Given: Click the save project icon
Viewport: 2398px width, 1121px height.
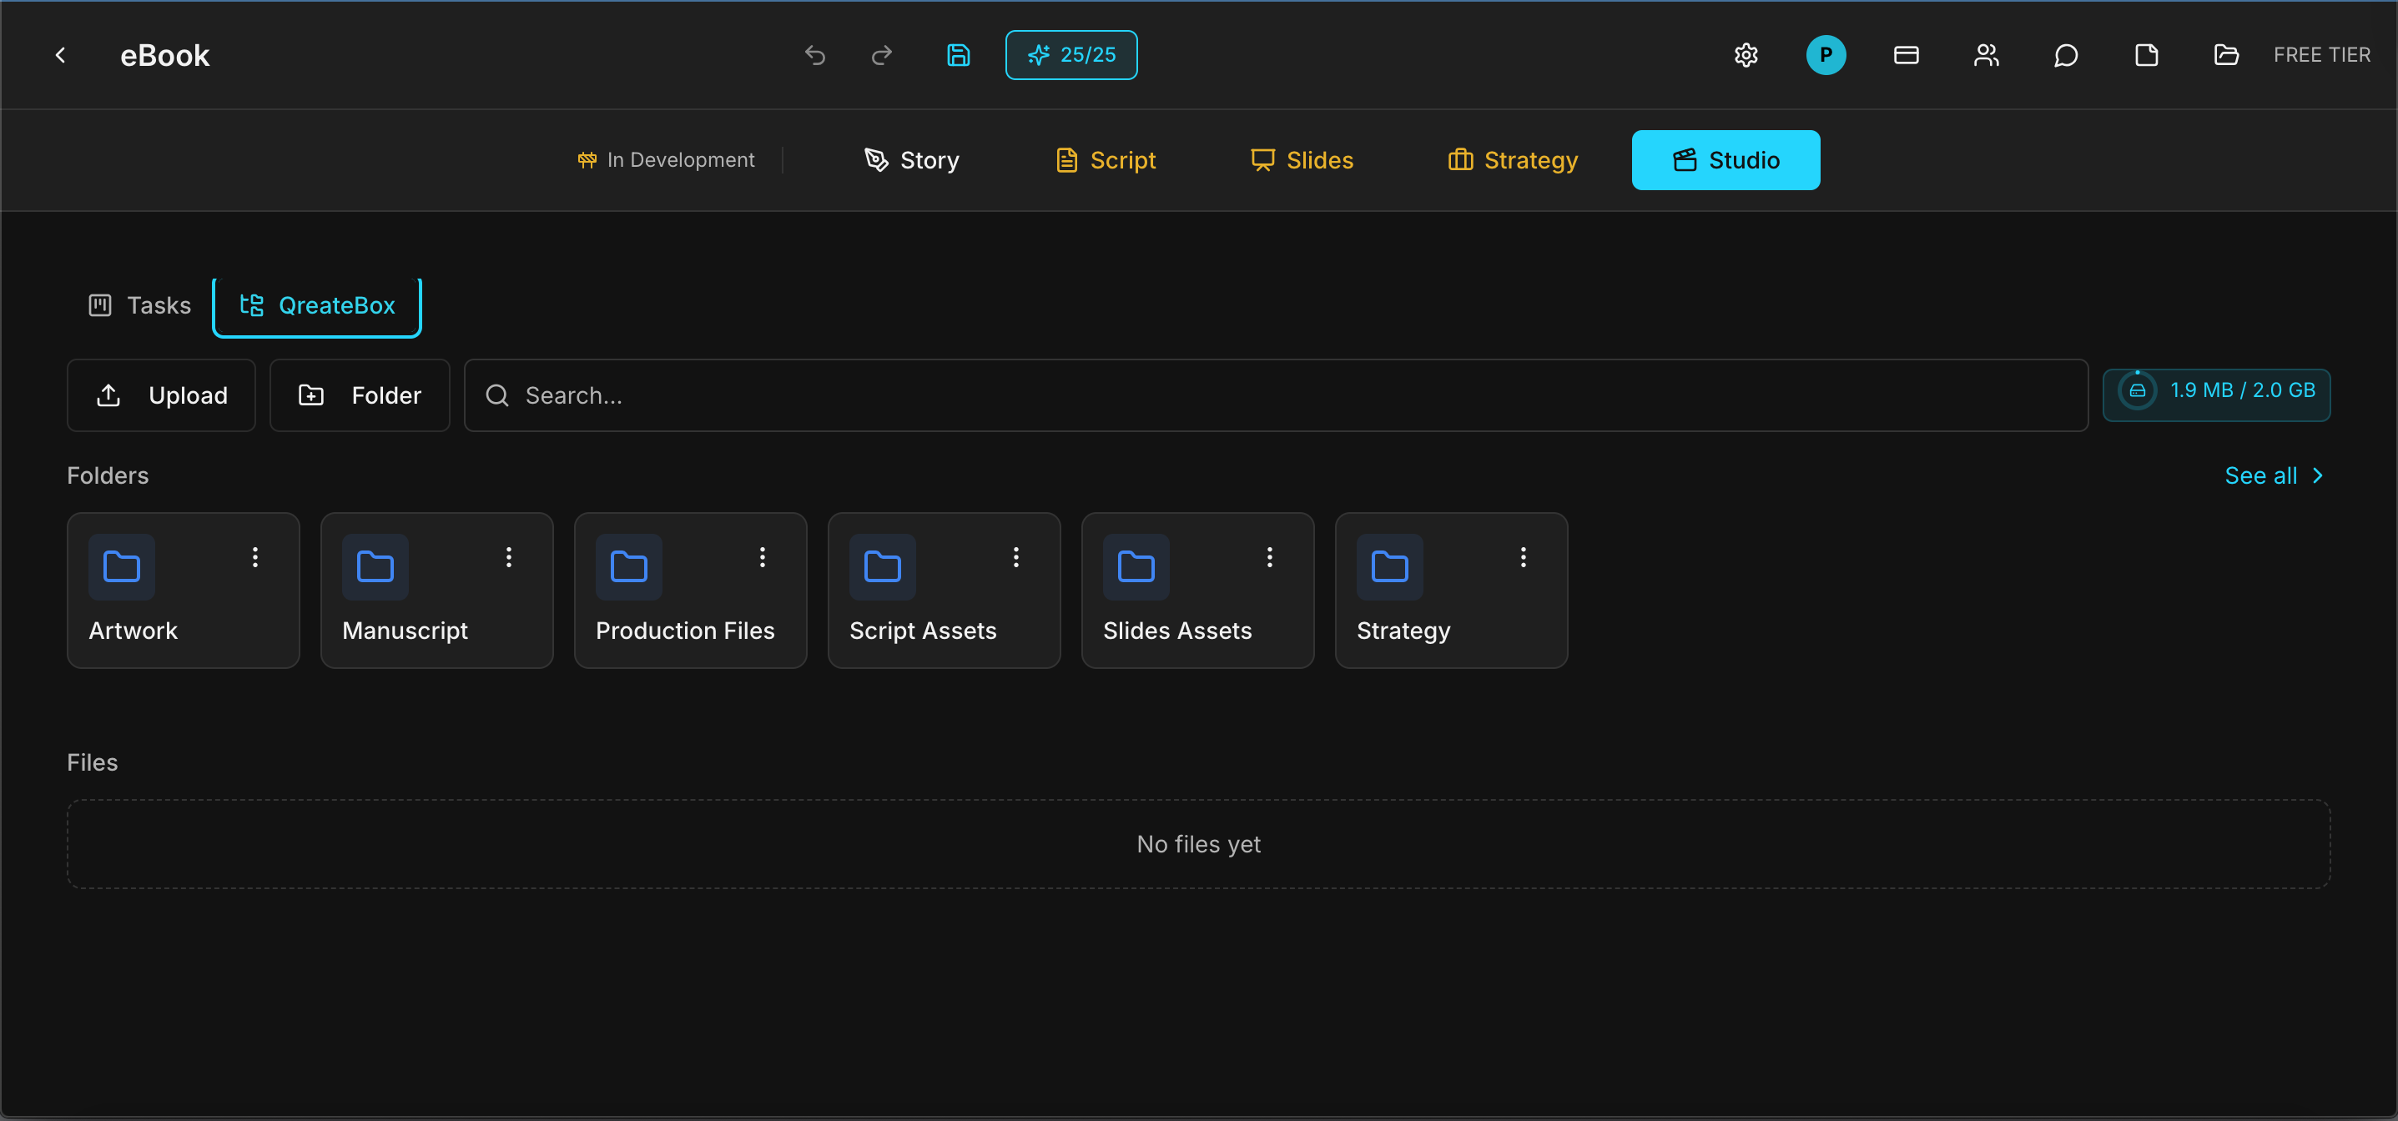Looking at the screenshot, I should pyautogui.click(x=958, y=55).
